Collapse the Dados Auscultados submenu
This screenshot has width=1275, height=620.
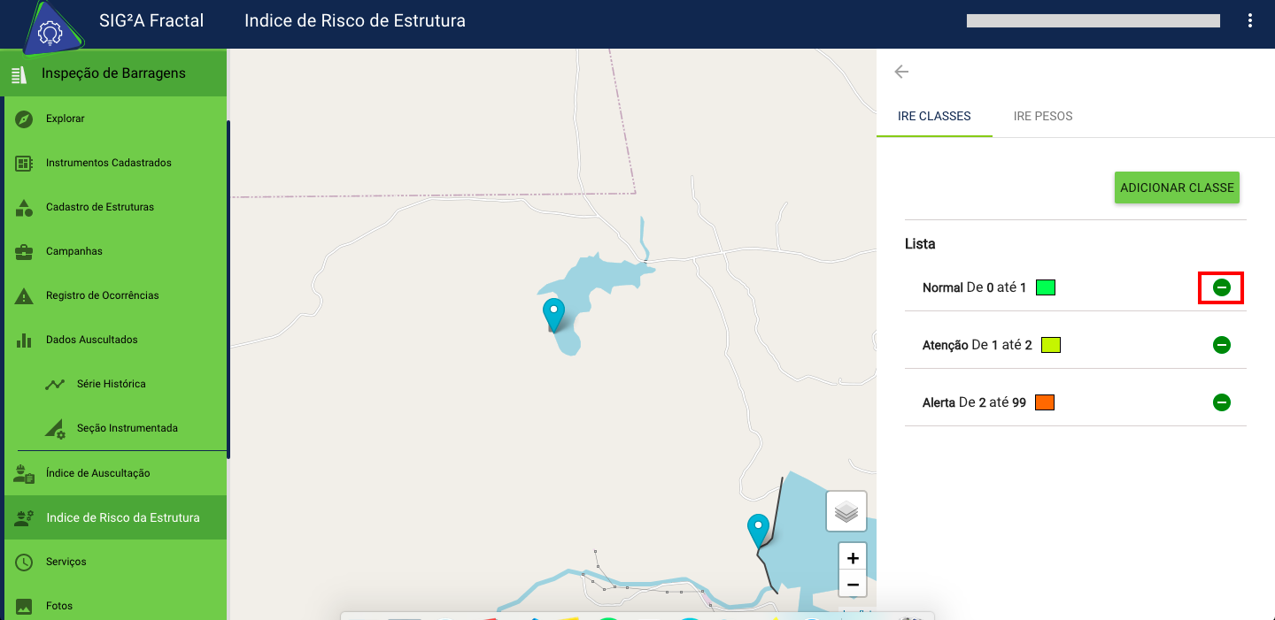click(x=115, y=340)
